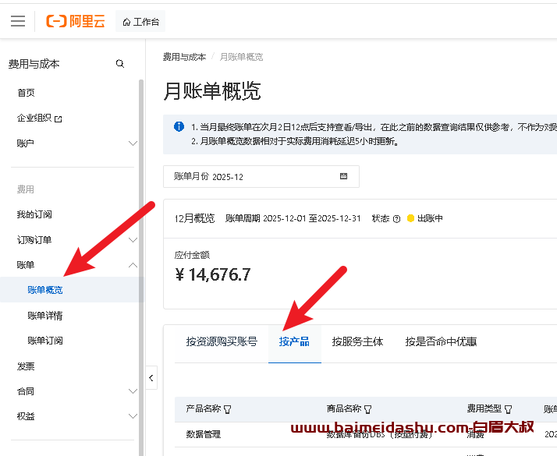The image size is (557, 456).
Task: Click the calendar icon in billing month field
Action: click(343, 177)
